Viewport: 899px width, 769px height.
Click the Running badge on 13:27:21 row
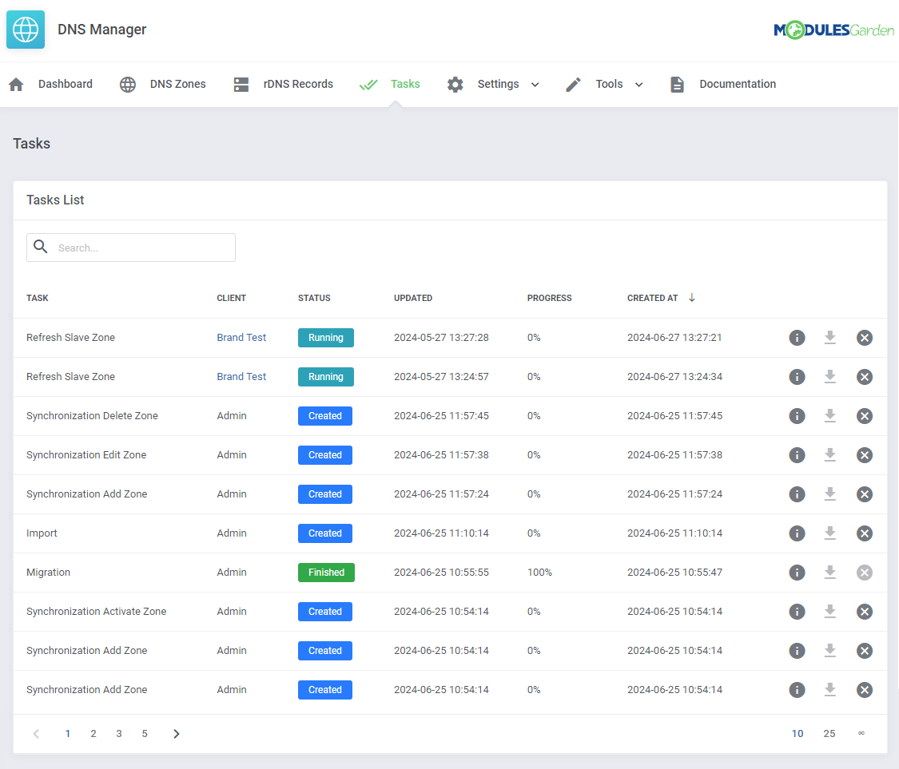tap(326, 338)
